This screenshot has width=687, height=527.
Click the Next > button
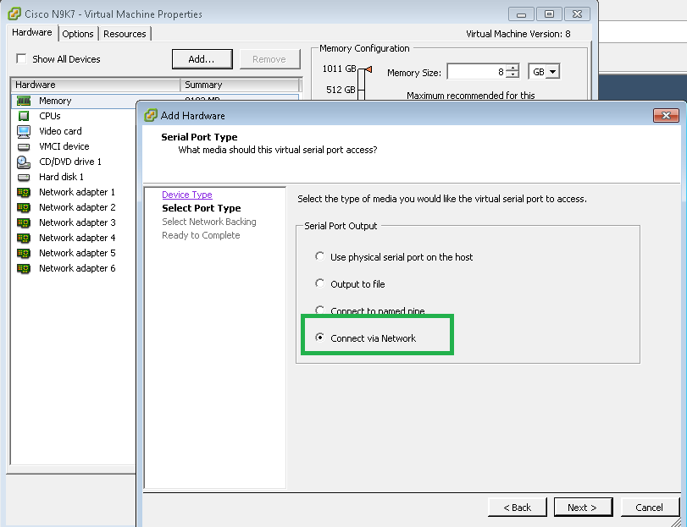tap(583, 508)
